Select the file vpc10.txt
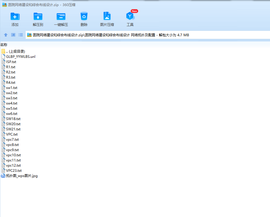Viewport: 270px width, 217px height. (x=11, y=155)
